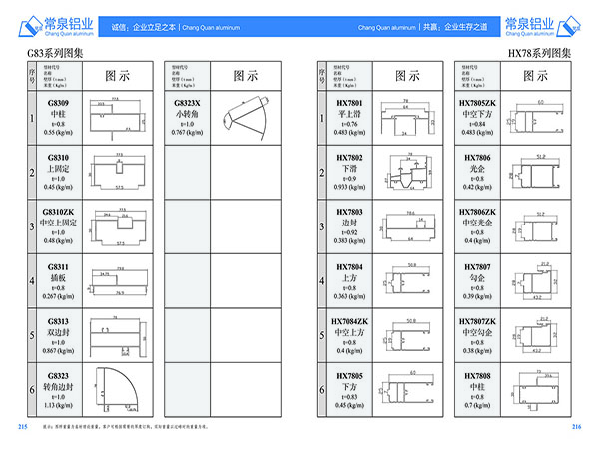Click the model code 'HX7807ZK'

[x=477, y=322]
